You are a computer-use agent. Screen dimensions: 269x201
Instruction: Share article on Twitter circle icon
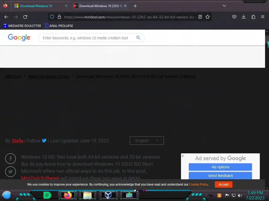11,172
